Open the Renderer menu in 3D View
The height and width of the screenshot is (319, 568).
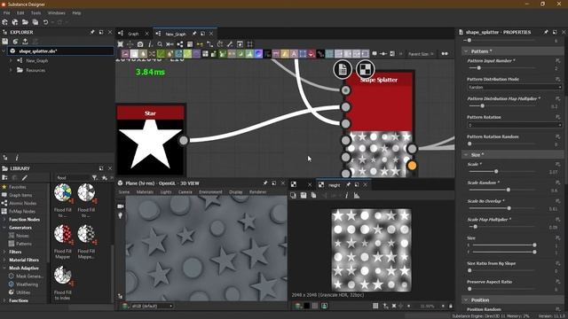(x=258, y=192)
